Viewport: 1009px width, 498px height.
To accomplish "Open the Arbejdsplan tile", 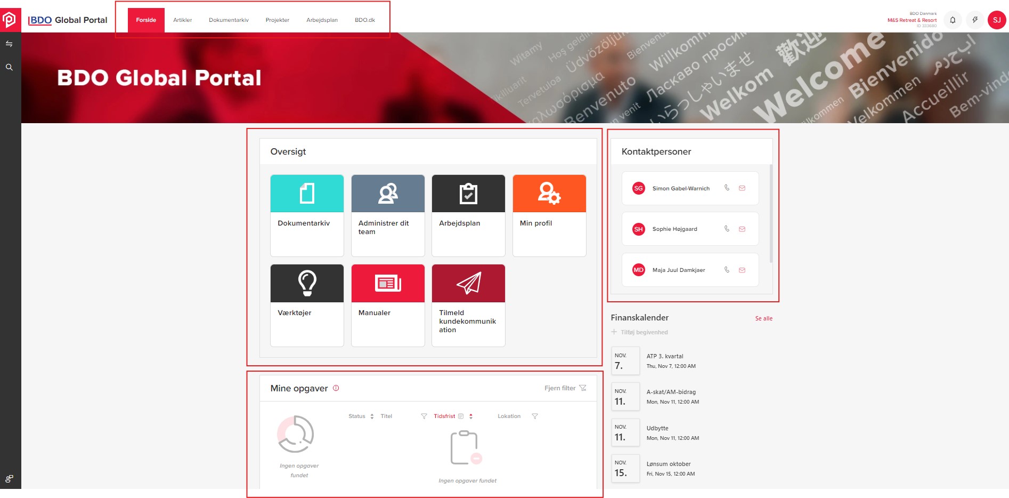I will tap(468, 215).
